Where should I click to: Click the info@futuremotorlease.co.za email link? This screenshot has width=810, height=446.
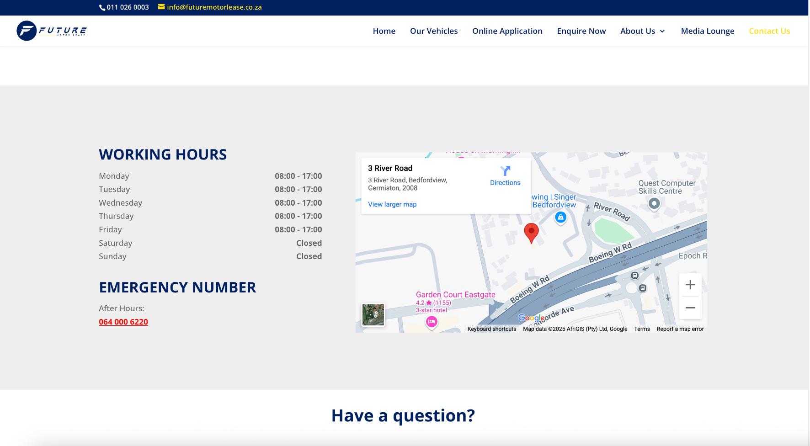click(214, 7)
